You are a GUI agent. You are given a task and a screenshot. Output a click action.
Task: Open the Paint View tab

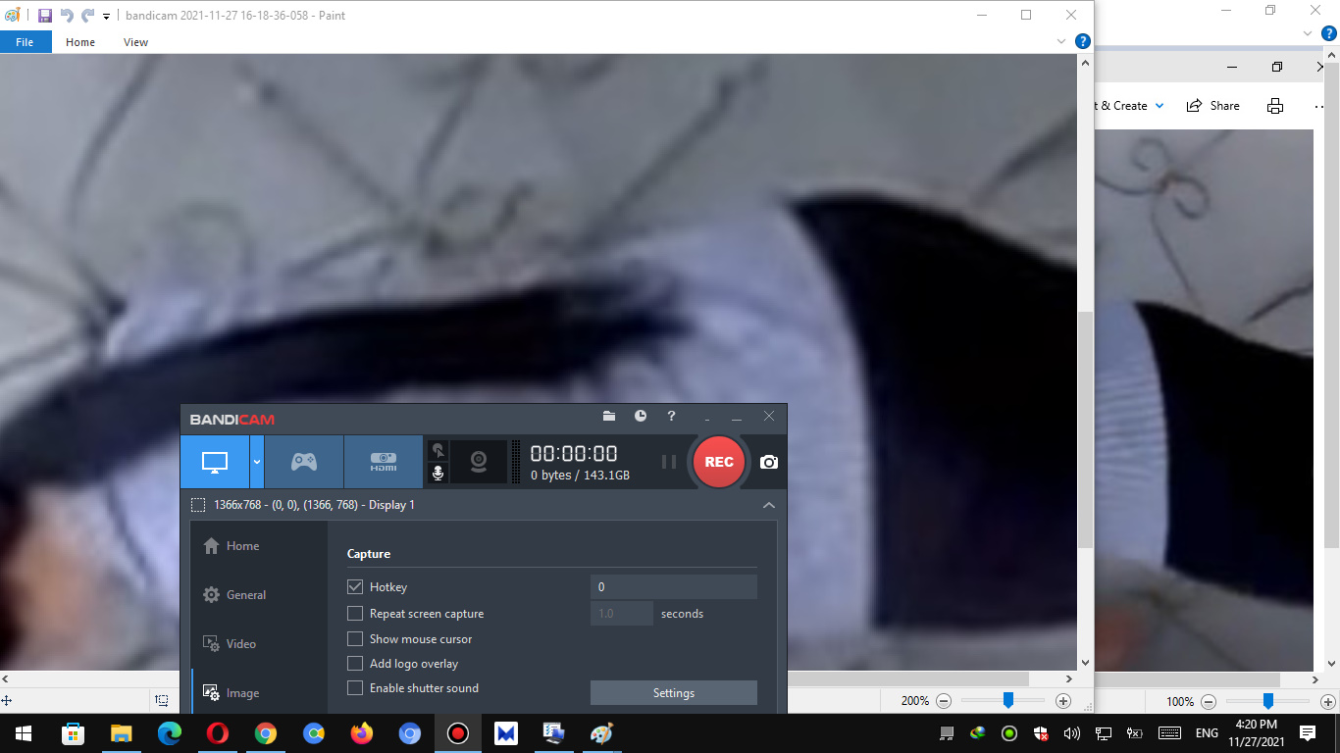(x=135, y=42)
